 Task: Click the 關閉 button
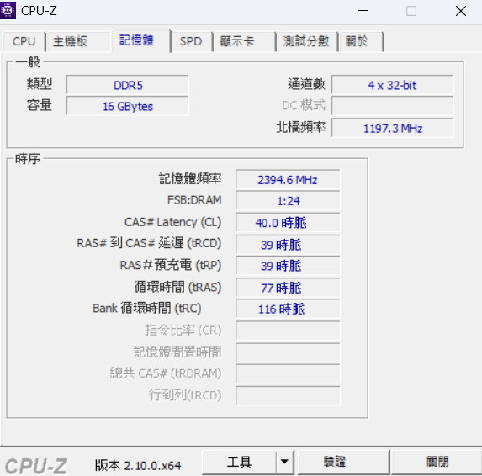(x=437, y=463)
